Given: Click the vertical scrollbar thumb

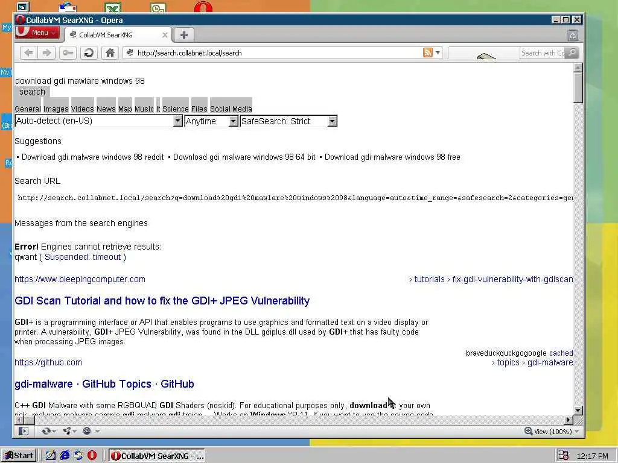Looking at the screenshot, I should click(x=578, y=87).
